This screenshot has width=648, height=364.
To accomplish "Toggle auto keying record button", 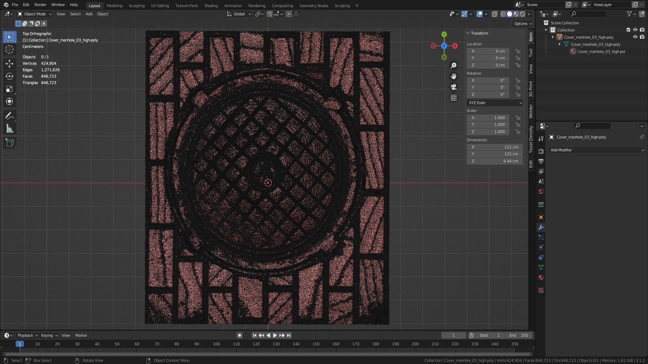I will 239,335.
